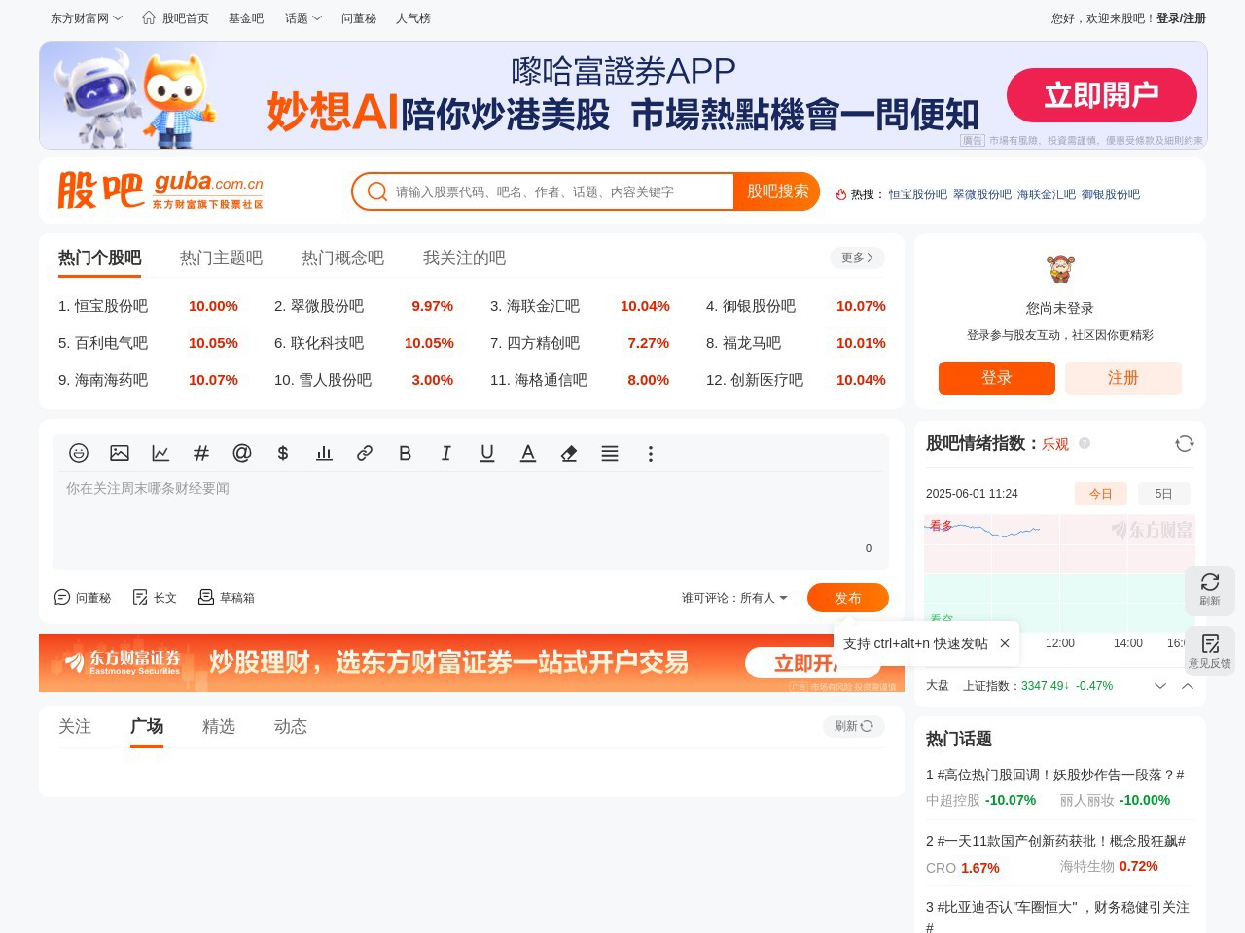Click the 股吧搜索 button
1245x933 pixels.
point(777,191)
